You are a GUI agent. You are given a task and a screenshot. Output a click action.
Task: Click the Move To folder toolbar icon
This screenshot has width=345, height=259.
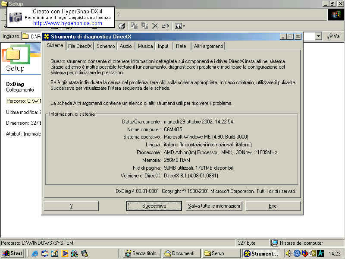[x=134, y=26]
